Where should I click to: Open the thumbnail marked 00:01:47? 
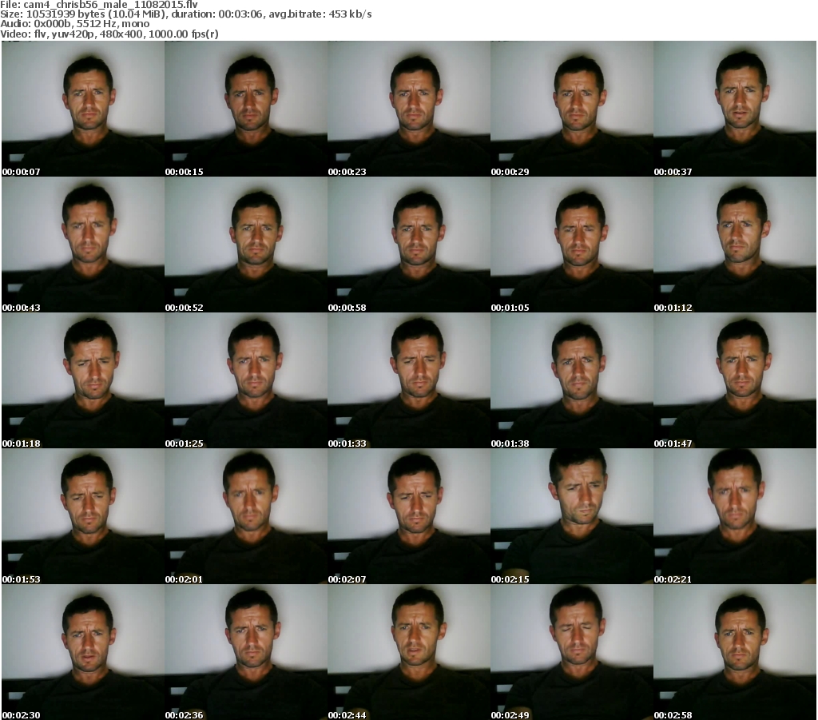735,380
